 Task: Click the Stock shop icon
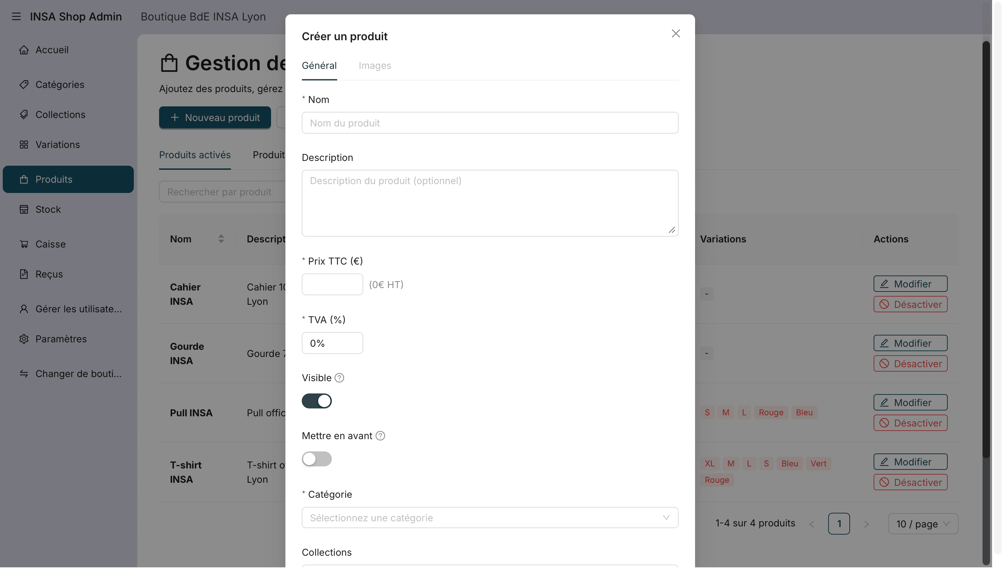click(x=24, y=209)
